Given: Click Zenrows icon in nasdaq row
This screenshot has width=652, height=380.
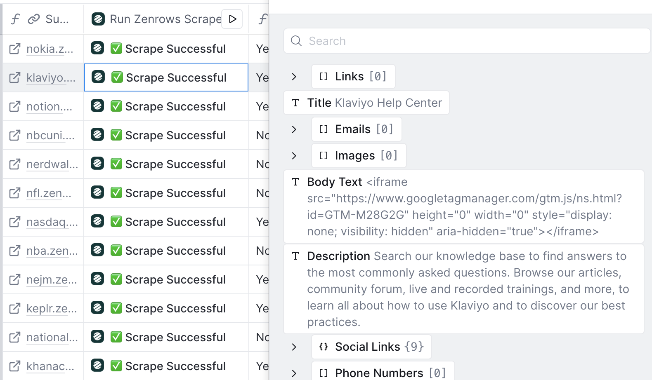Looking at the screenshot, I should point(97,221).
